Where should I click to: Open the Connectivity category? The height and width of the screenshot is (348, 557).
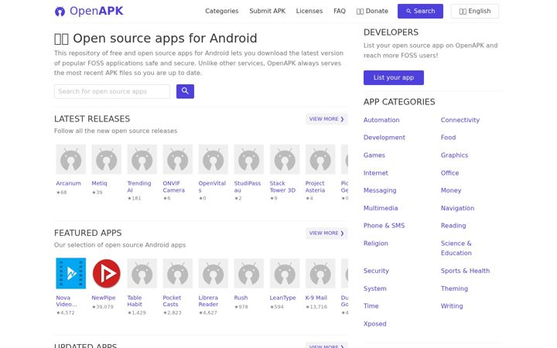pyautogui.click(x=460, y=120)
